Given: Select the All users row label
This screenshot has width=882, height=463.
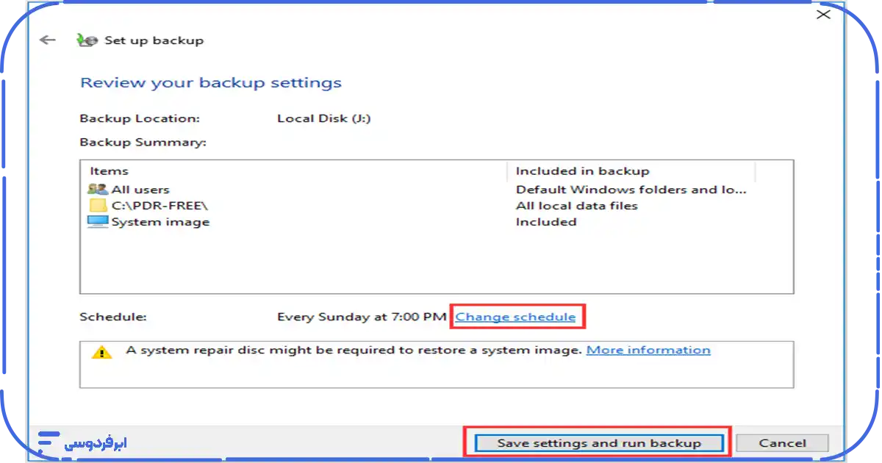Looking at the screenshot, I should pyautogui.click(x=140, y=190).
